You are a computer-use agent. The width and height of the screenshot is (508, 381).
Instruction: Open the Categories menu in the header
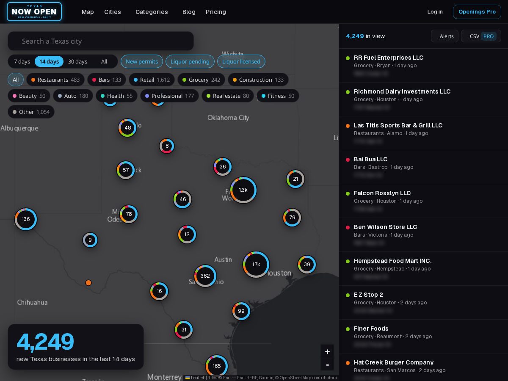click(152, 12)
